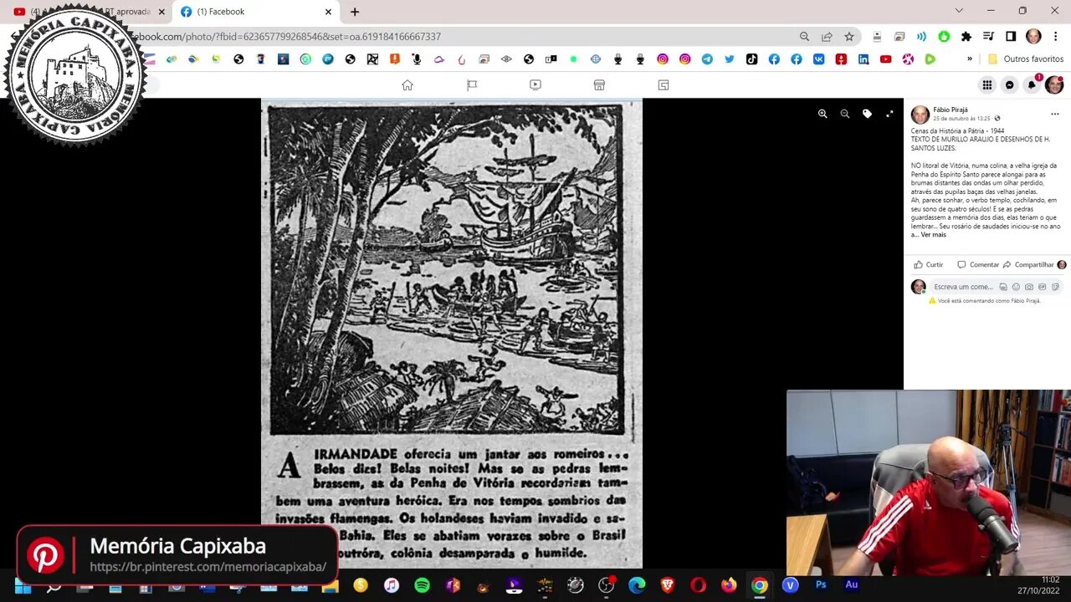This screenshot has width=1071, height=602.
Task: Open Facebook apps grid menu
Action: (x=987, y=84)
